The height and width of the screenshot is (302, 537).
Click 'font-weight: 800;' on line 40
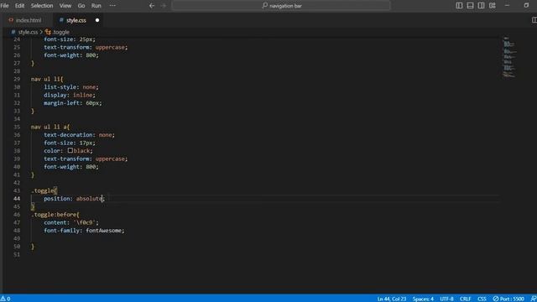pyautogui.click(x=70, y=167)
